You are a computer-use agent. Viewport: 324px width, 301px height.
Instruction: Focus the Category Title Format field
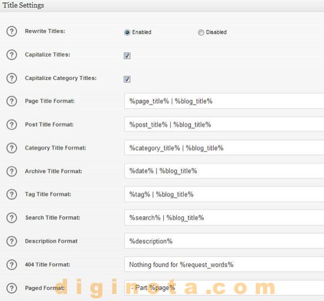[224, 148]
